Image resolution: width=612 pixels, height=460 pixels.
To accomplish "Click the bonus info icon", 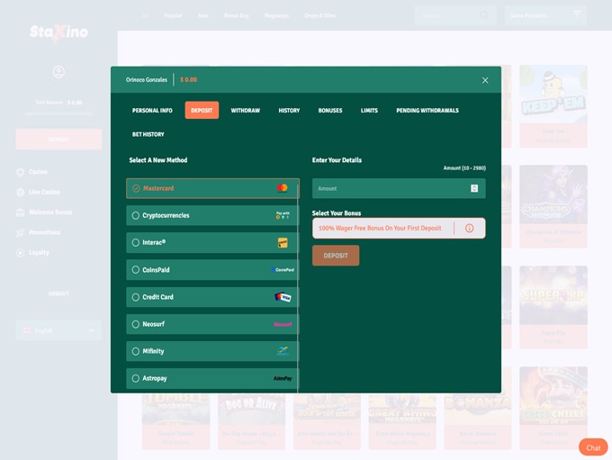I will pyautogui.click(x=469, y=229).
